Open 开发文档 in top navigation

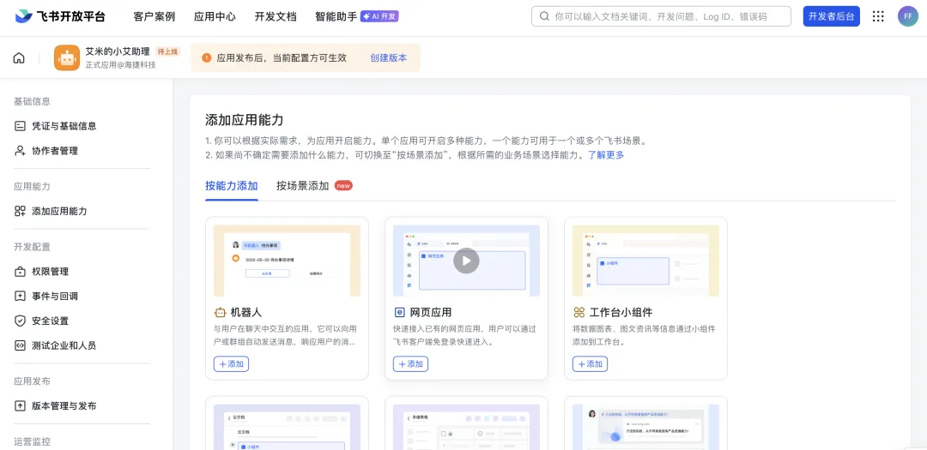[276, 16]
